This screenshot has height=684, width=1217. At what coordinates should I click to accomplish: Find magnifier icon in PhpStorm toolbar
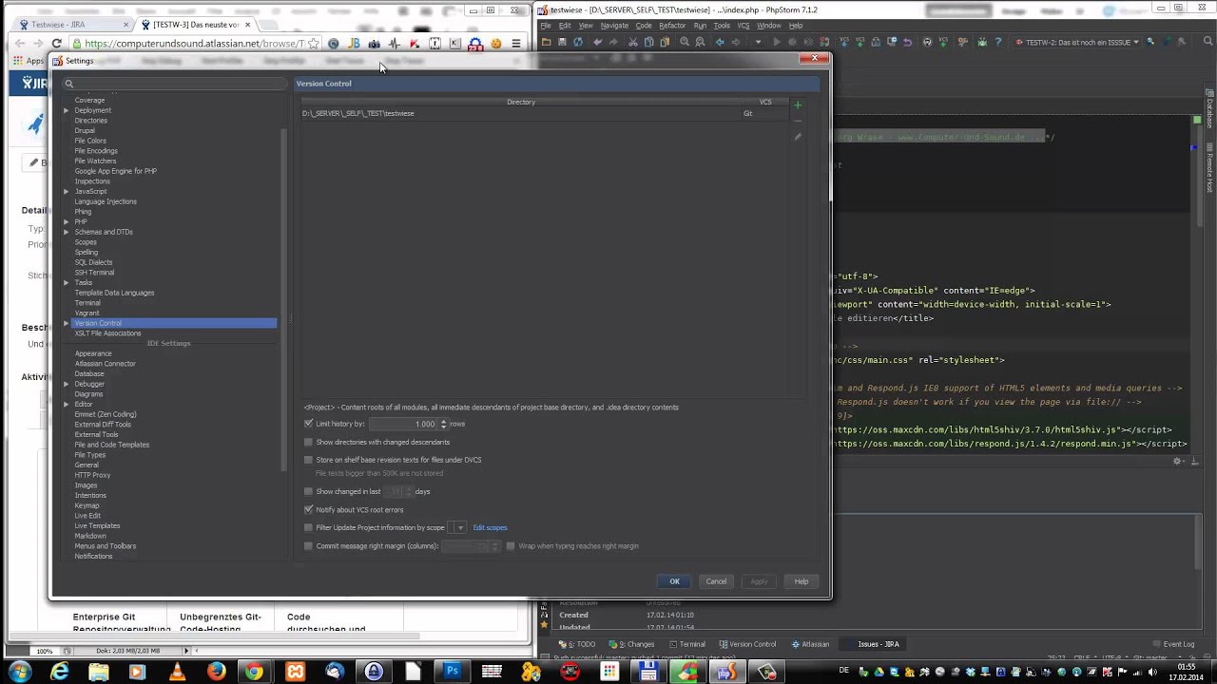pos(685,42)
